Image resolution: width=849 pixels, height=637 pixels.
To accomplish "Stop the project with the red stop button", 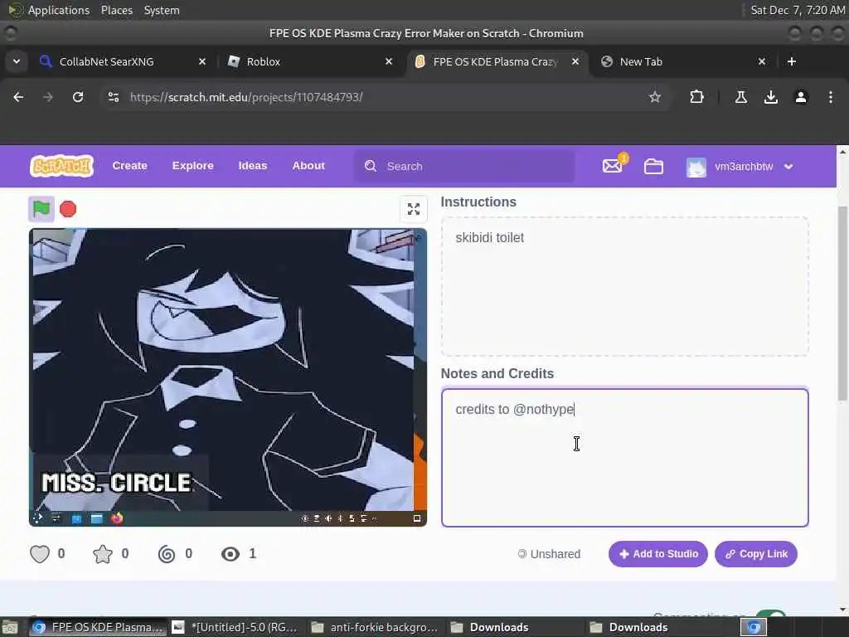I will click(68, 209).
